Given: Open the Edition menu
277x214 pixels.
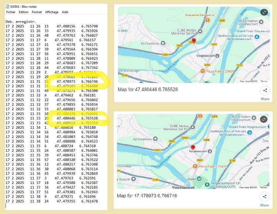Looking at the screenshot, I should 23,12.
